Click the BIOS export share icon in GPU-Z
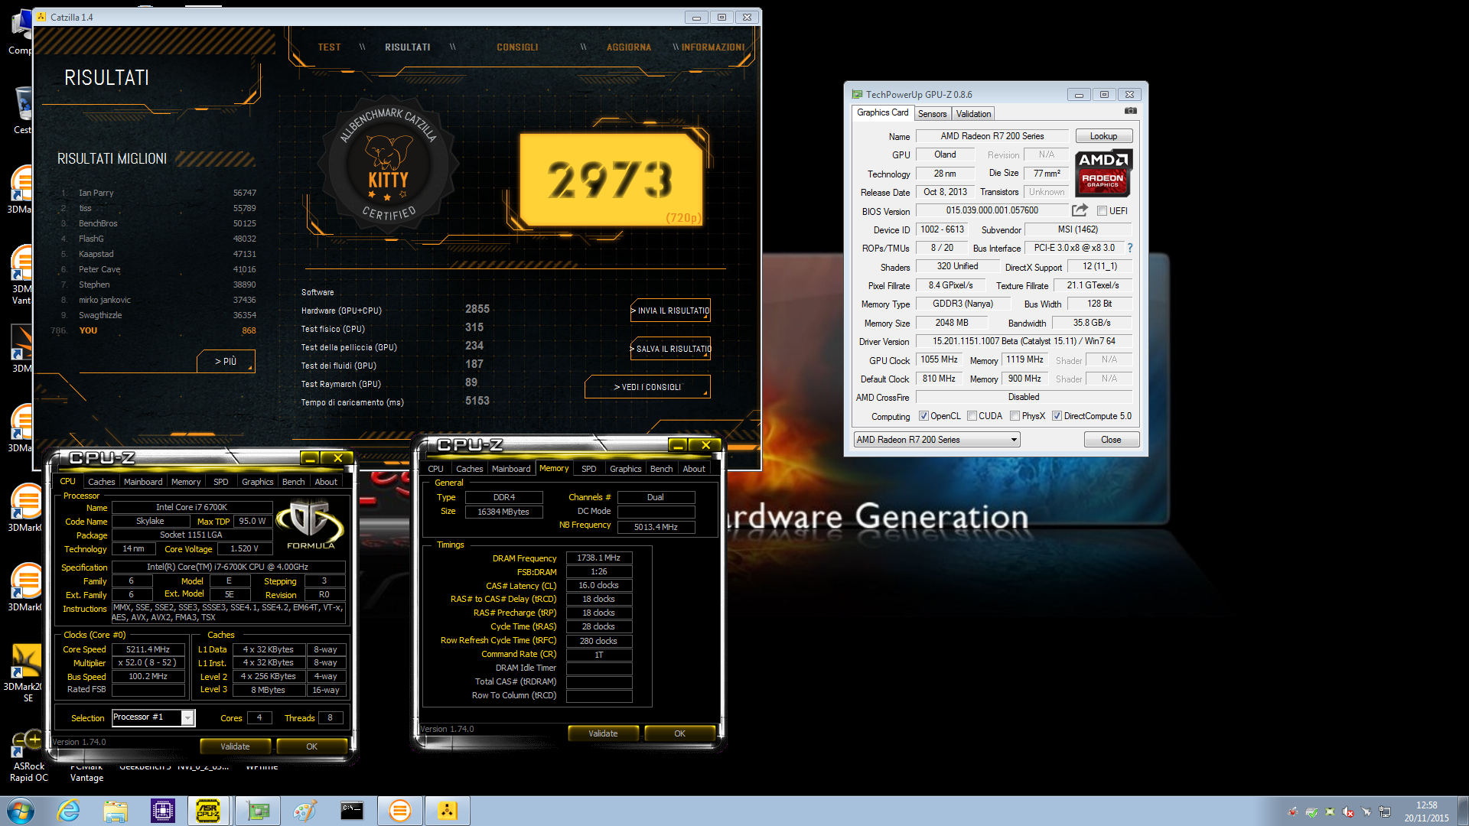Image resolution: width=1469 pixels, height=826 pixels. click(x=1080, y=210)
